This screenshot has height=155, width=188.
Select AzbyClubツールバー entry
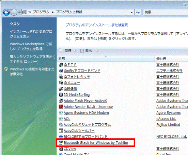pos(79,131)
